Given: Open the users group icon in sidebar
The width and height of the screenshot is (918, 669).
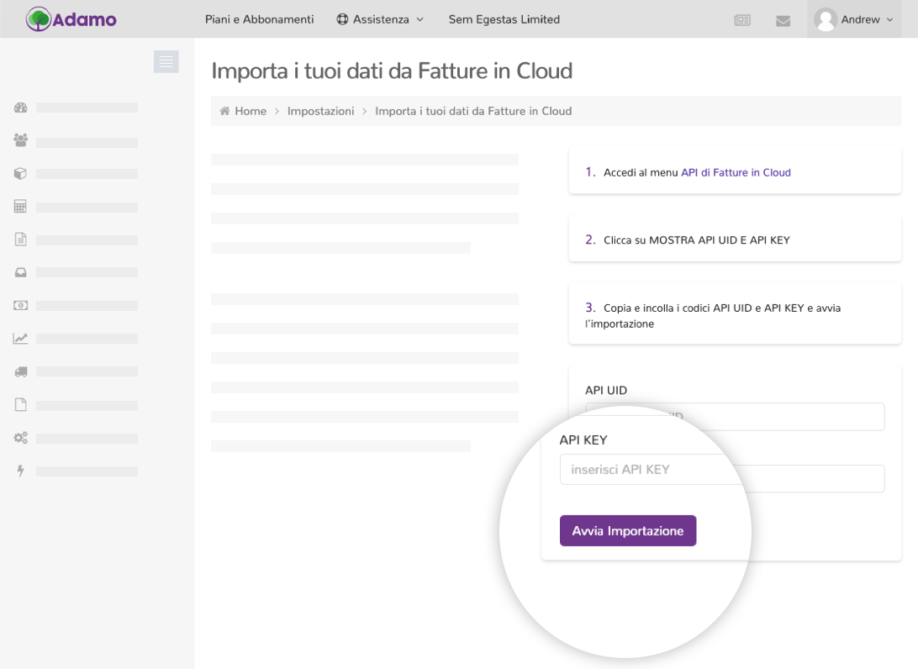Looking at the screenshot, I should coord(20,140).
